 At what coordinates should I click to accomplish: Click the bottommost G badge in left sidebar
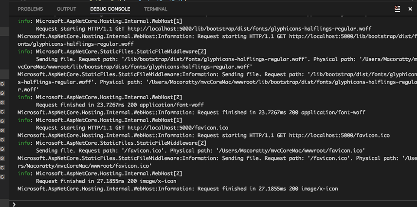[x=2, y=177]
